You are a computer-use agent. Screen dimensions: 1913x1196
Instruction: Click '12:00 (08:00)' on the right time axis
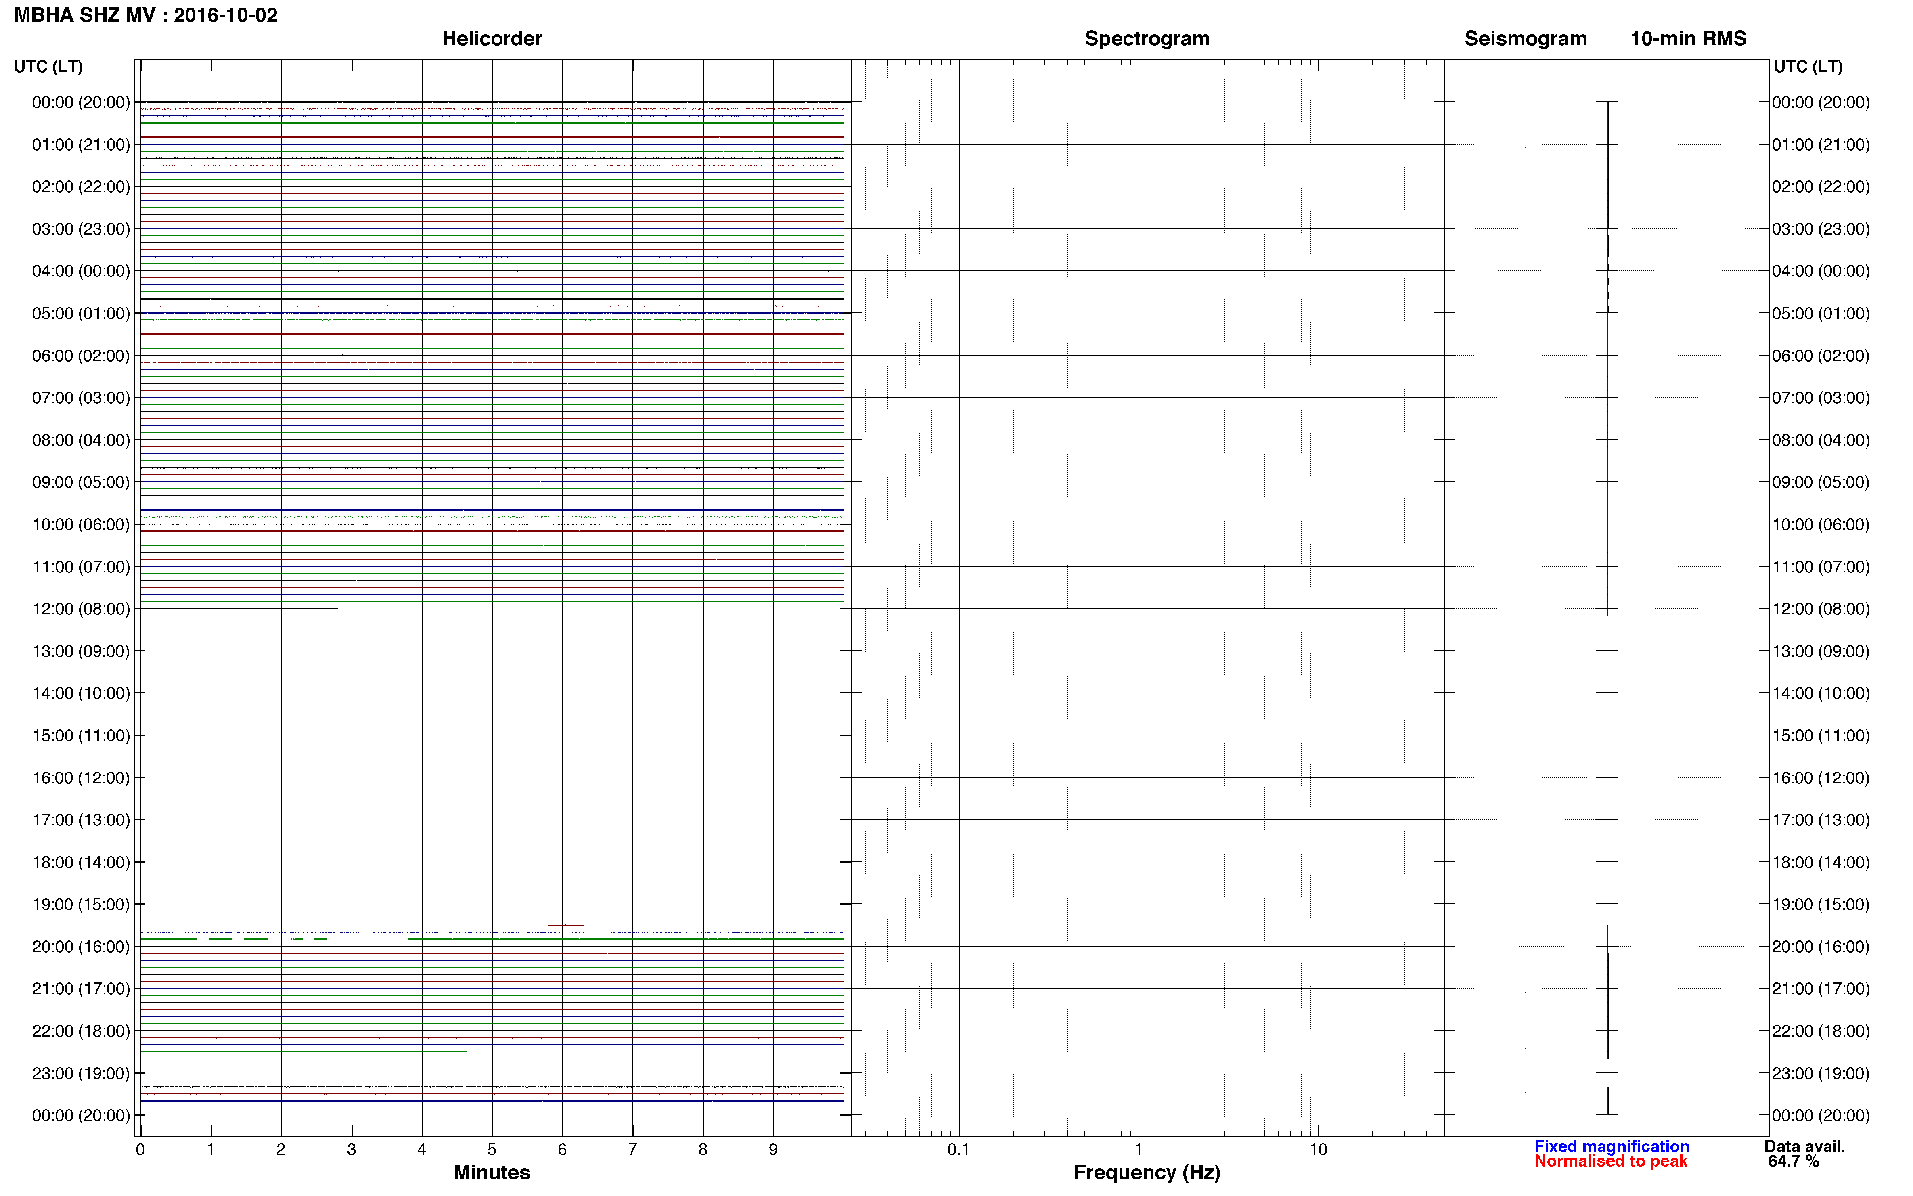coord(1821,609)
